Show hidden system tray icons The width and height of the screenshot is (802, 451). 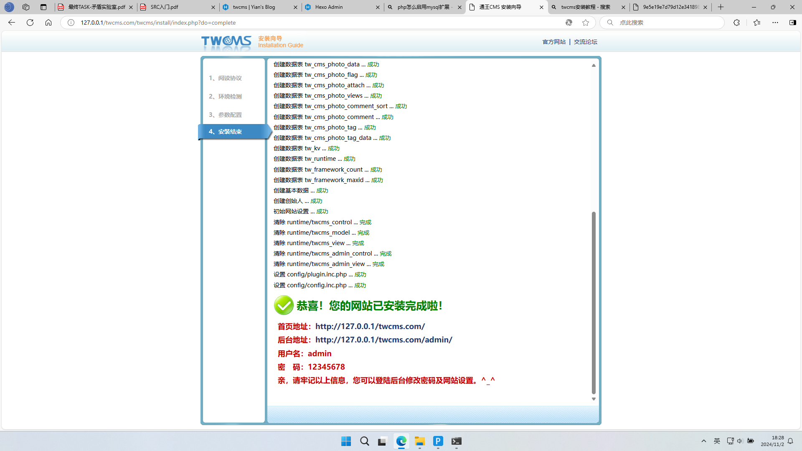(704, 441)
